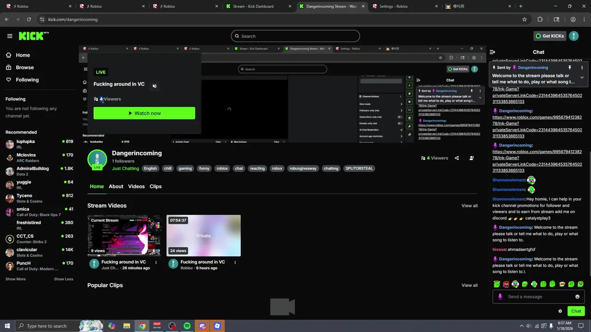Open a new browser tab
Viewport: 591px width, 332px height.
520,6
